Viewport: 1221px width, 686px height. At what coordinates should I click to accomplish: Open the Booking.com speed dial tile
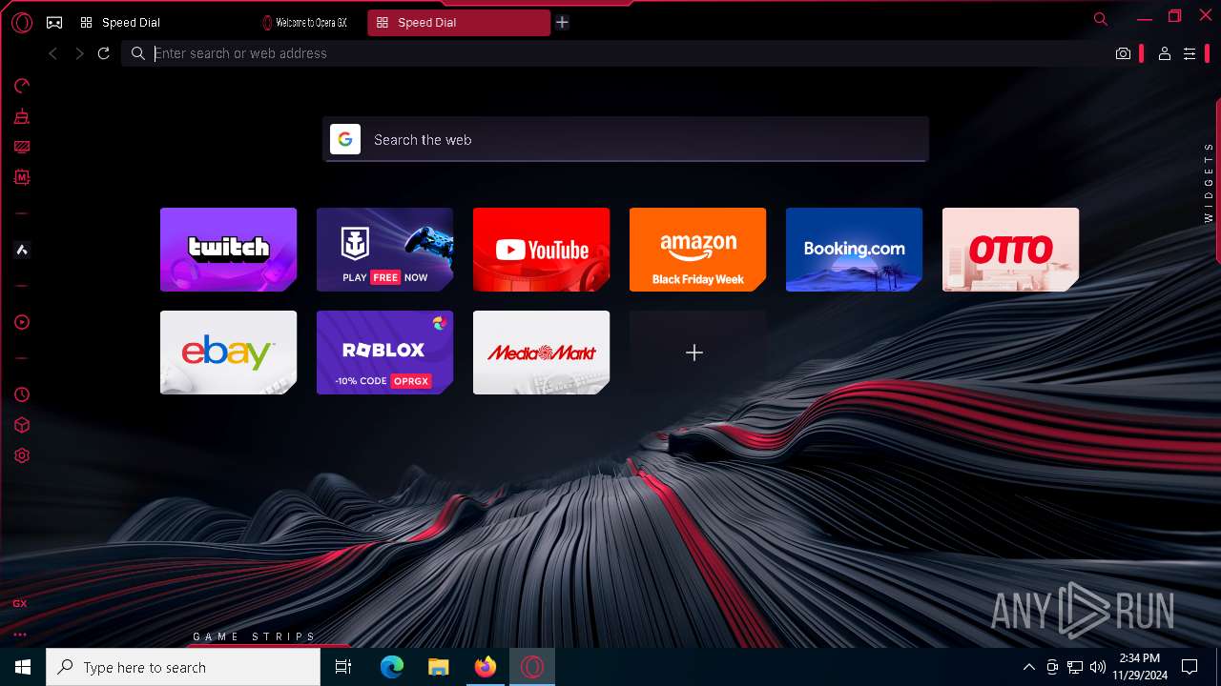point(854,250)
